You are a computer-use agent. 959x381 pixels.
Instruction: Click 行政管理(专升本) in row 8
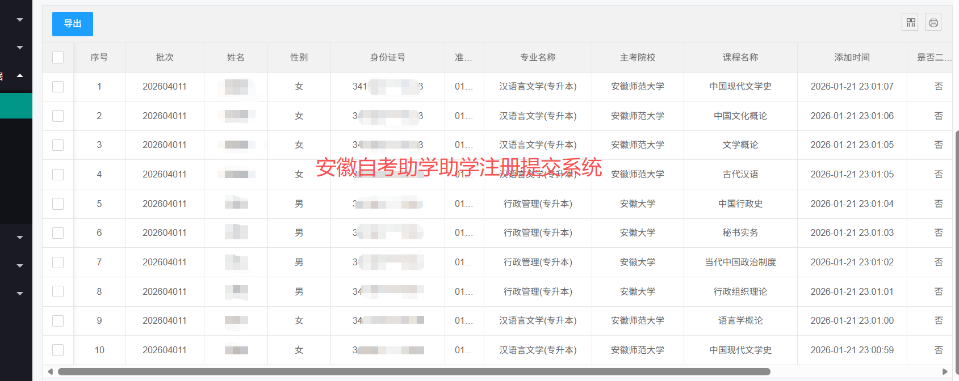tap(538, 291)
